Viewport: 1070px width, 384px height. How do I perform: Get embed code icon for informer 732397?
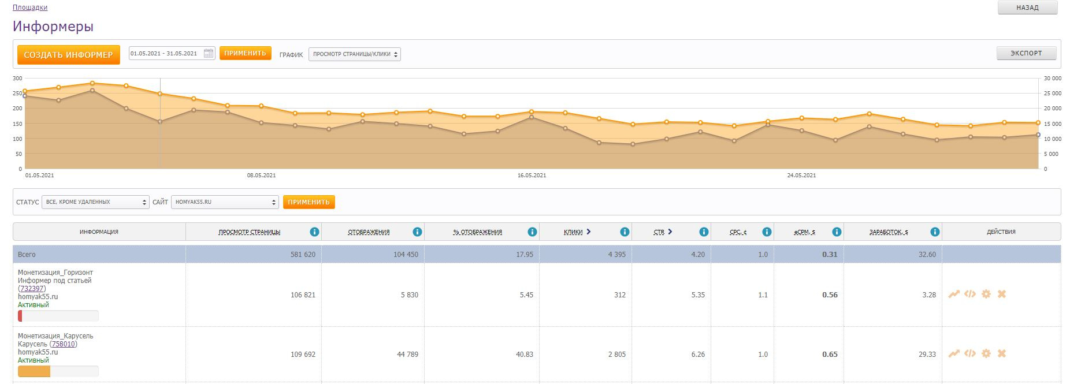[x=970, y=294]
